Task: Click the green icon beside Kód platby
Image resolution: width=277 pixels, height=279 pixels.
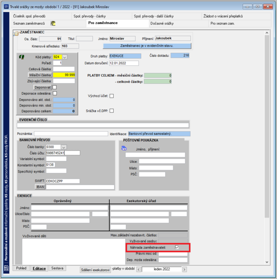Action: (x=21, y=57)
